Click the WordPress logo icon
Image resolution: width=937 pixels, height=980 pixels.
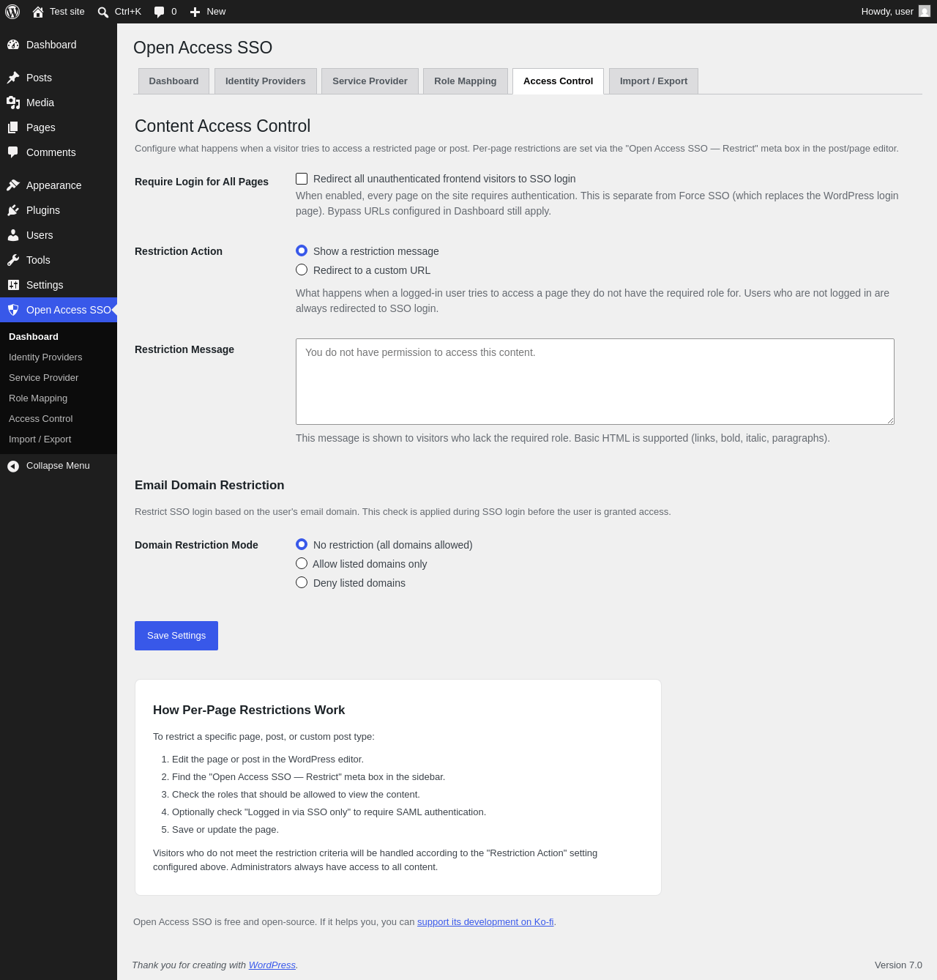(x=12, y=12)
